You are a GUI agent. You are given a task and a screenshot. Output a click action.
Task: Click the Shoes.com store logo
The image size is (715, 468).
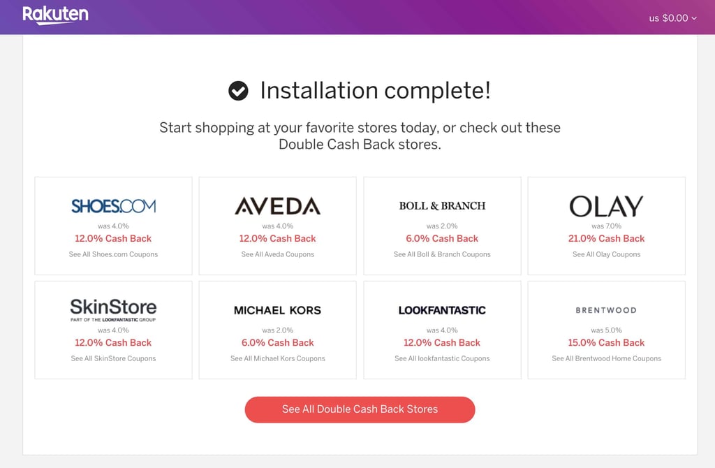click(x=114, y=206)
